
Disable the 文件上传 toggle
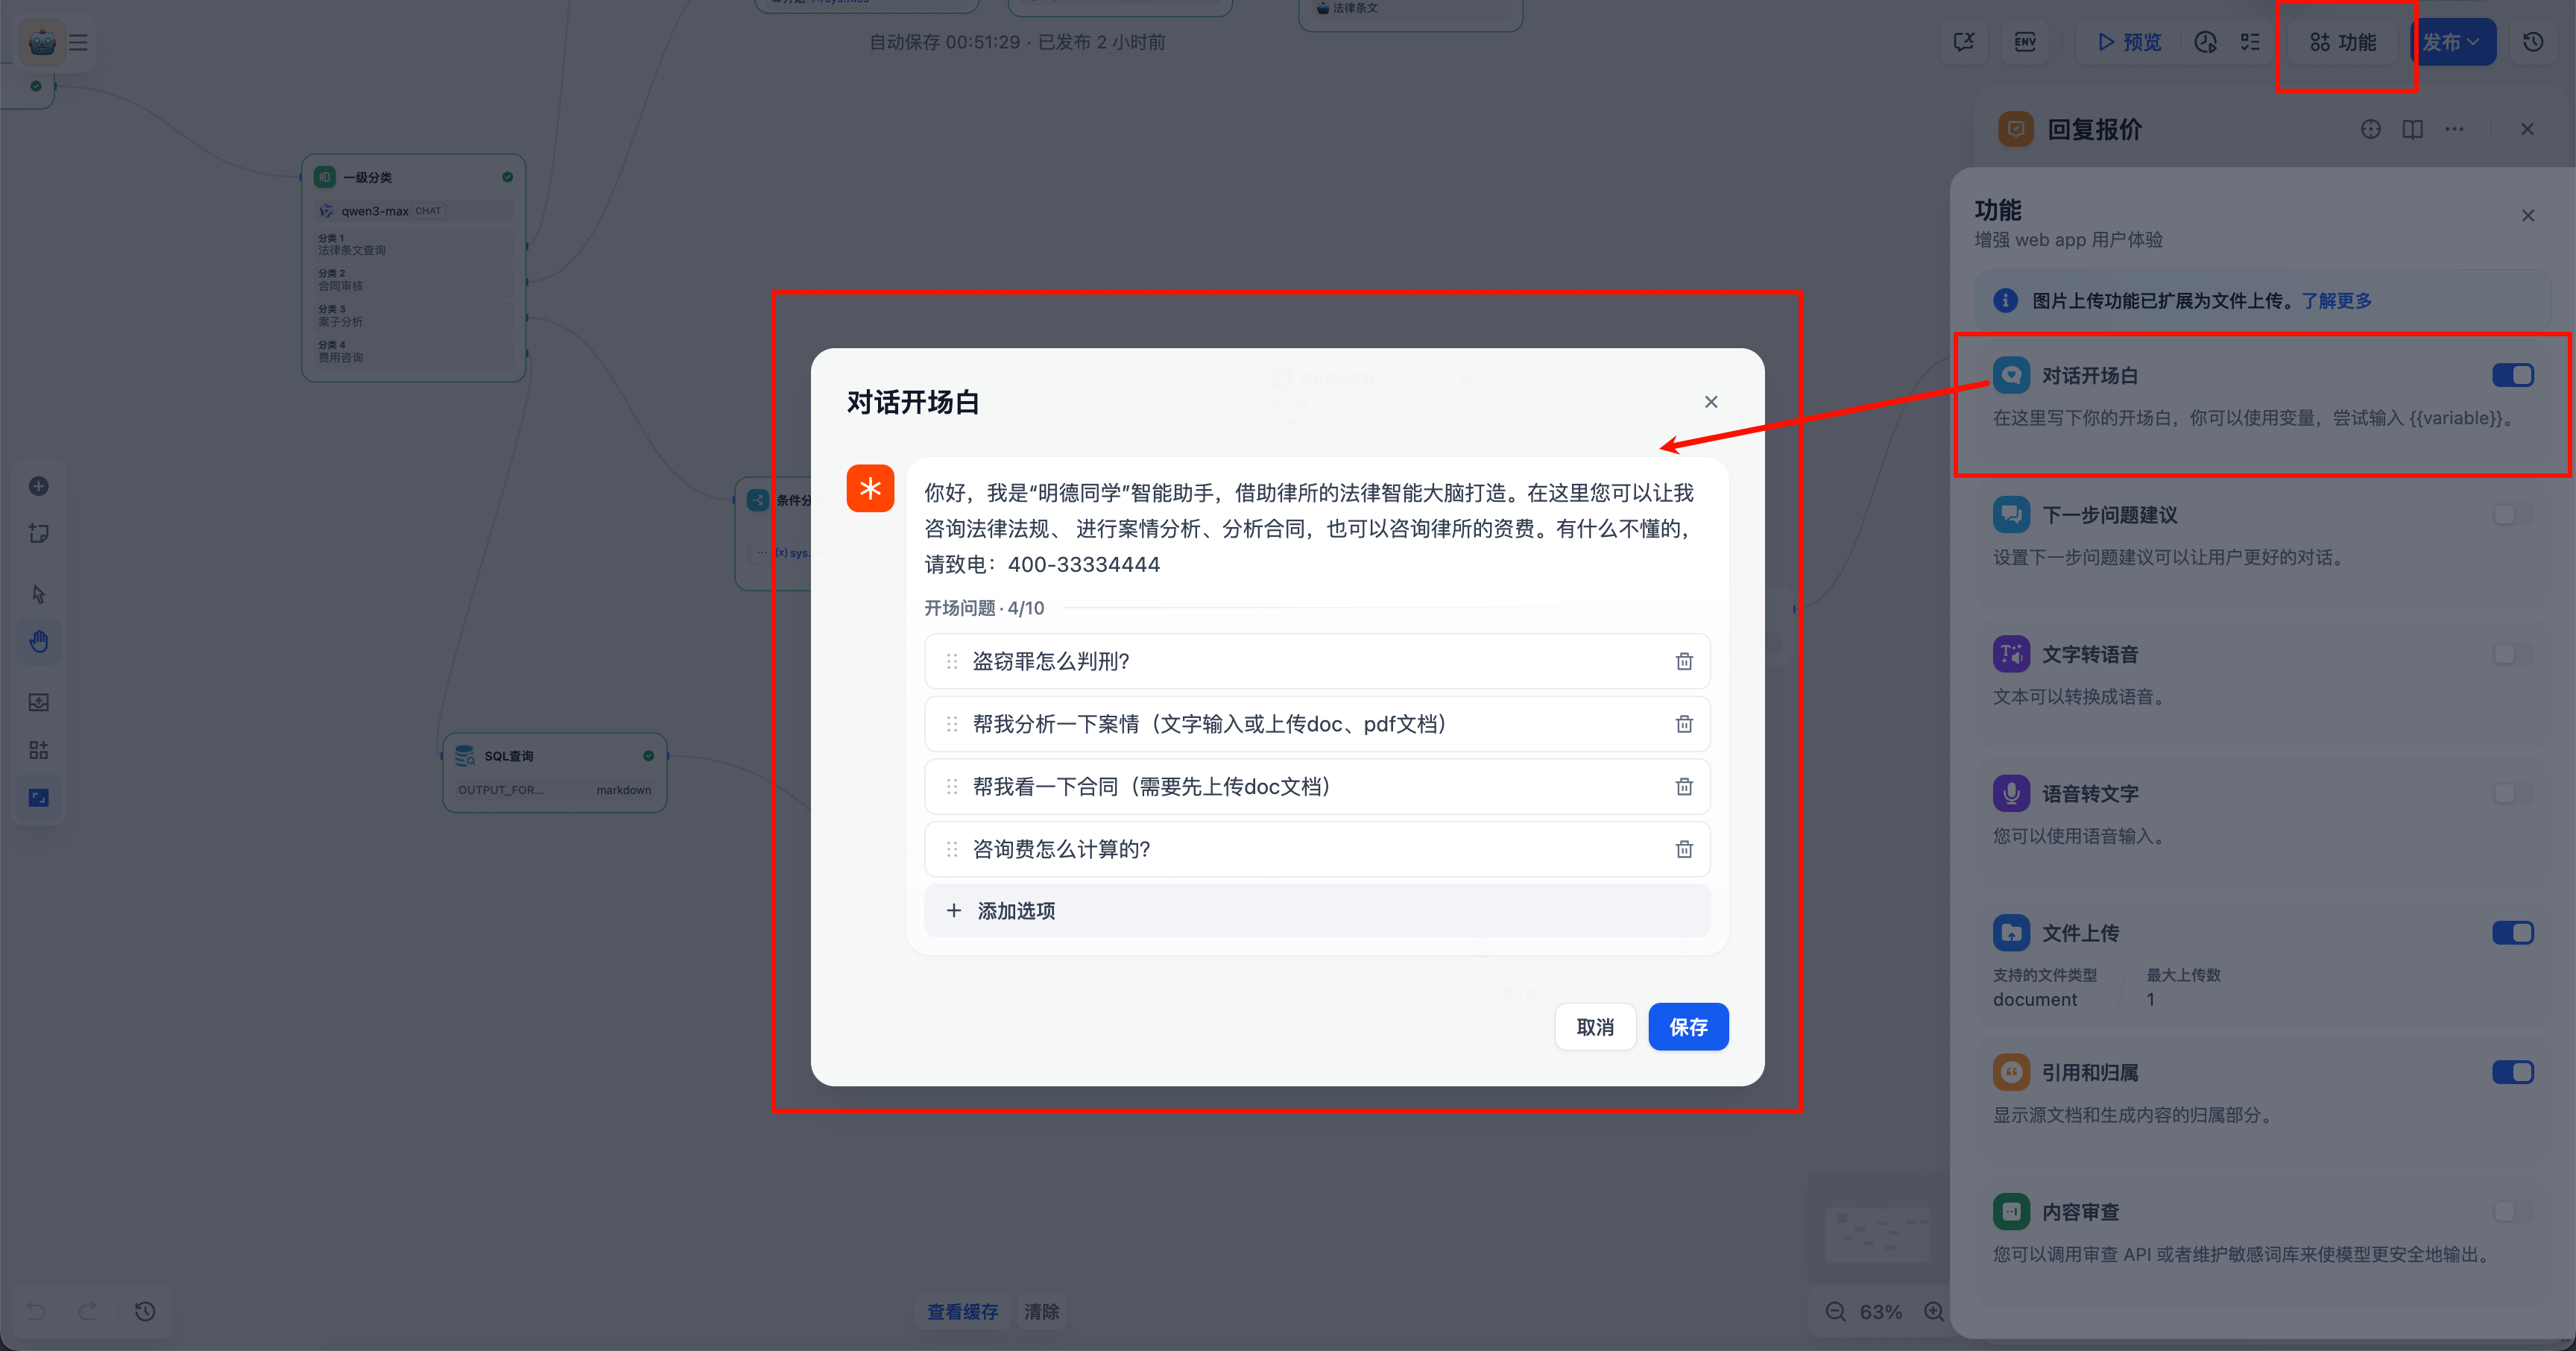[x=2512, y=933]
